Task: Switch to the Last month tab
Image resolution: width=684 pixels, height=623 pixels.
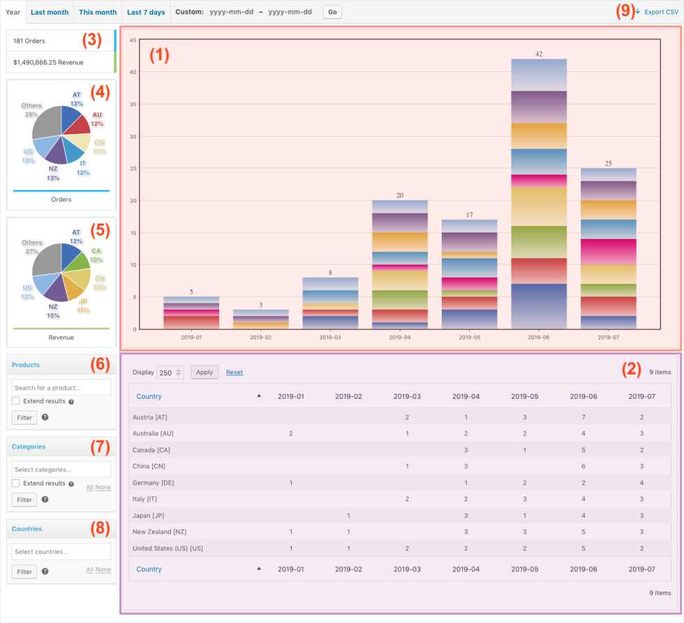Action: point(49,12)
